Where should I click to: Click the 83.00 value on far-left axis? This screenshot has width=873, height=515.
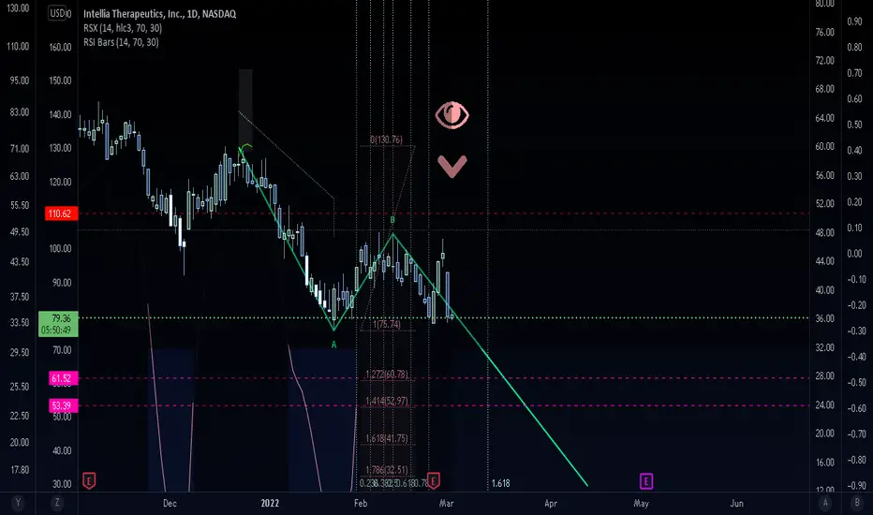20,112
